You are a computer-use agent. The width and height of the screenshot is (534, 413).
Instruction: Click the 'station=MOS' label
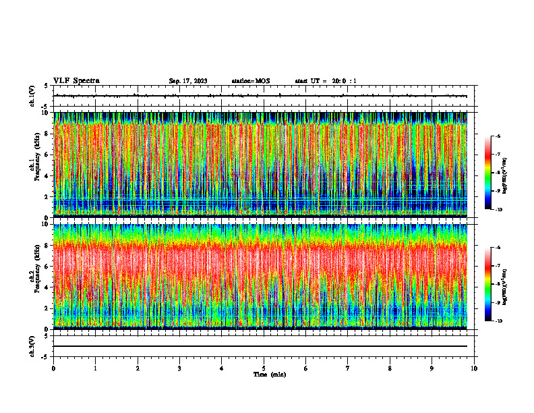click(x=251, y=81)
